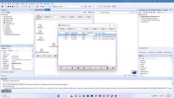Click Delete button in RadEndpoint Client window

point(103,29)
